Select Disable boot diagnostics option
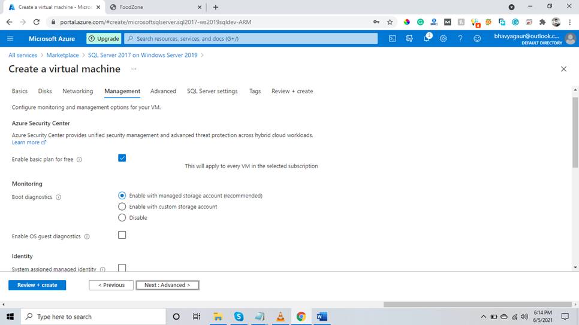 [x=122, y=218]
